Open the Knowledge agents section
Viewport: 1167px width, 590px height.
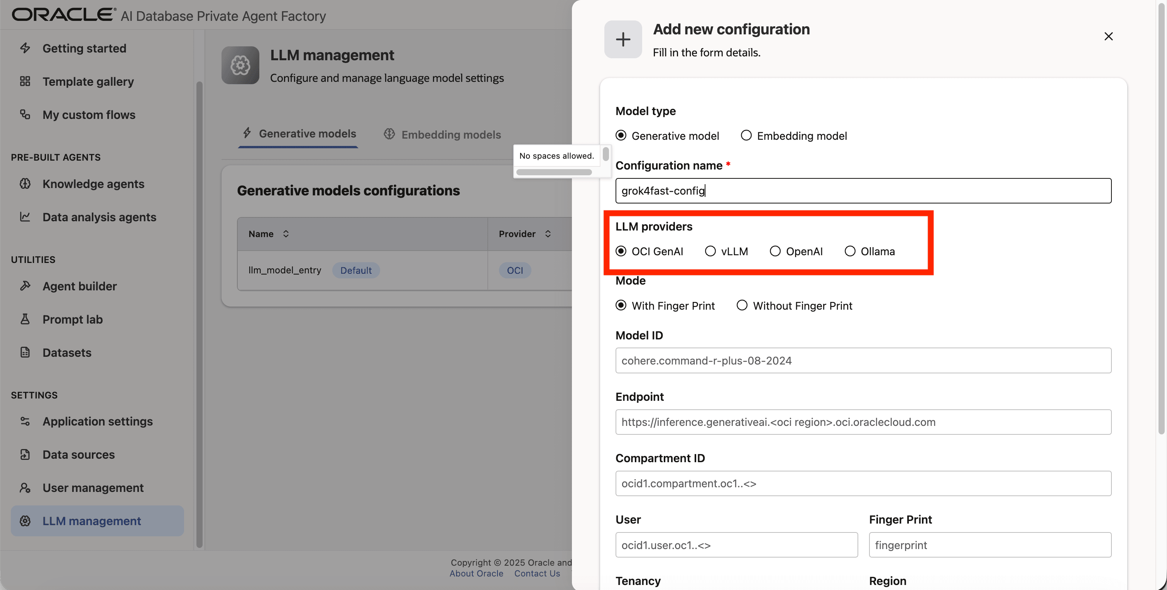click(x=93, y=183)
